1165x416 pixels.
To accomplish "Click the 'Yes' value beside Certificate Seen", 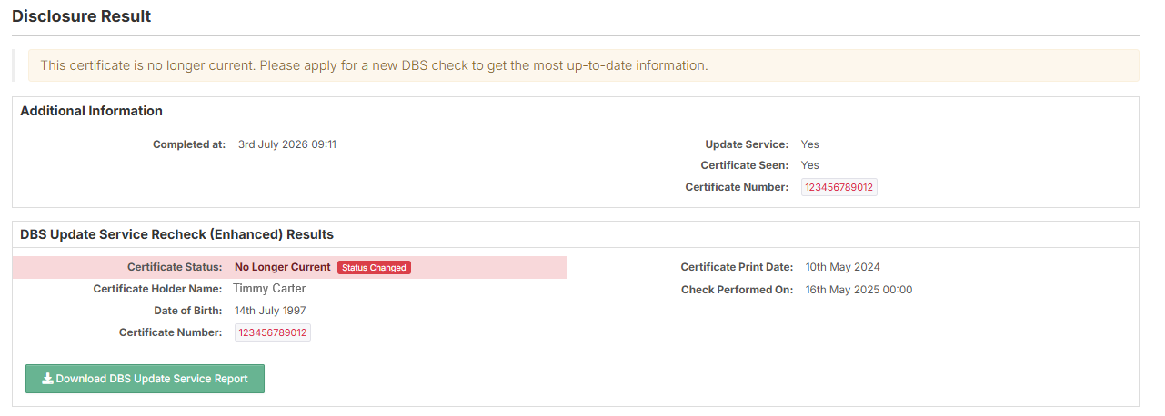I will tap(809, 165).
